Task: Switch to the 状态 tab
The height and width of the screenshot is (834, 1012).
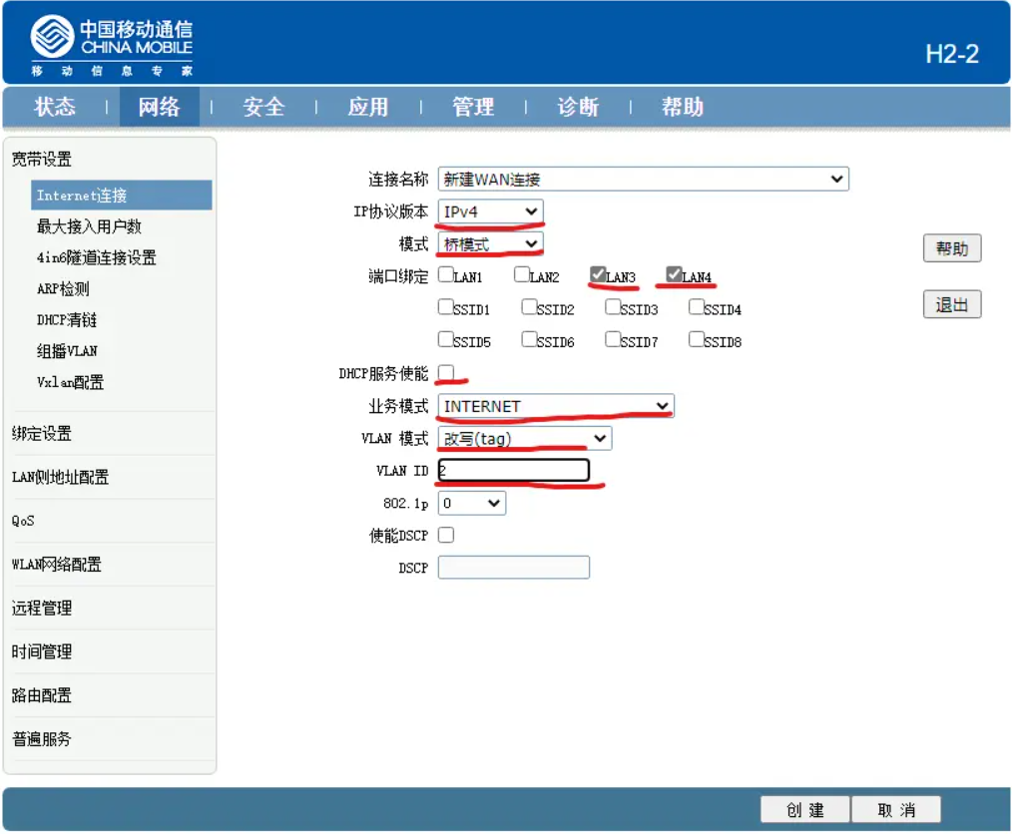Action: tap(55, 107)
